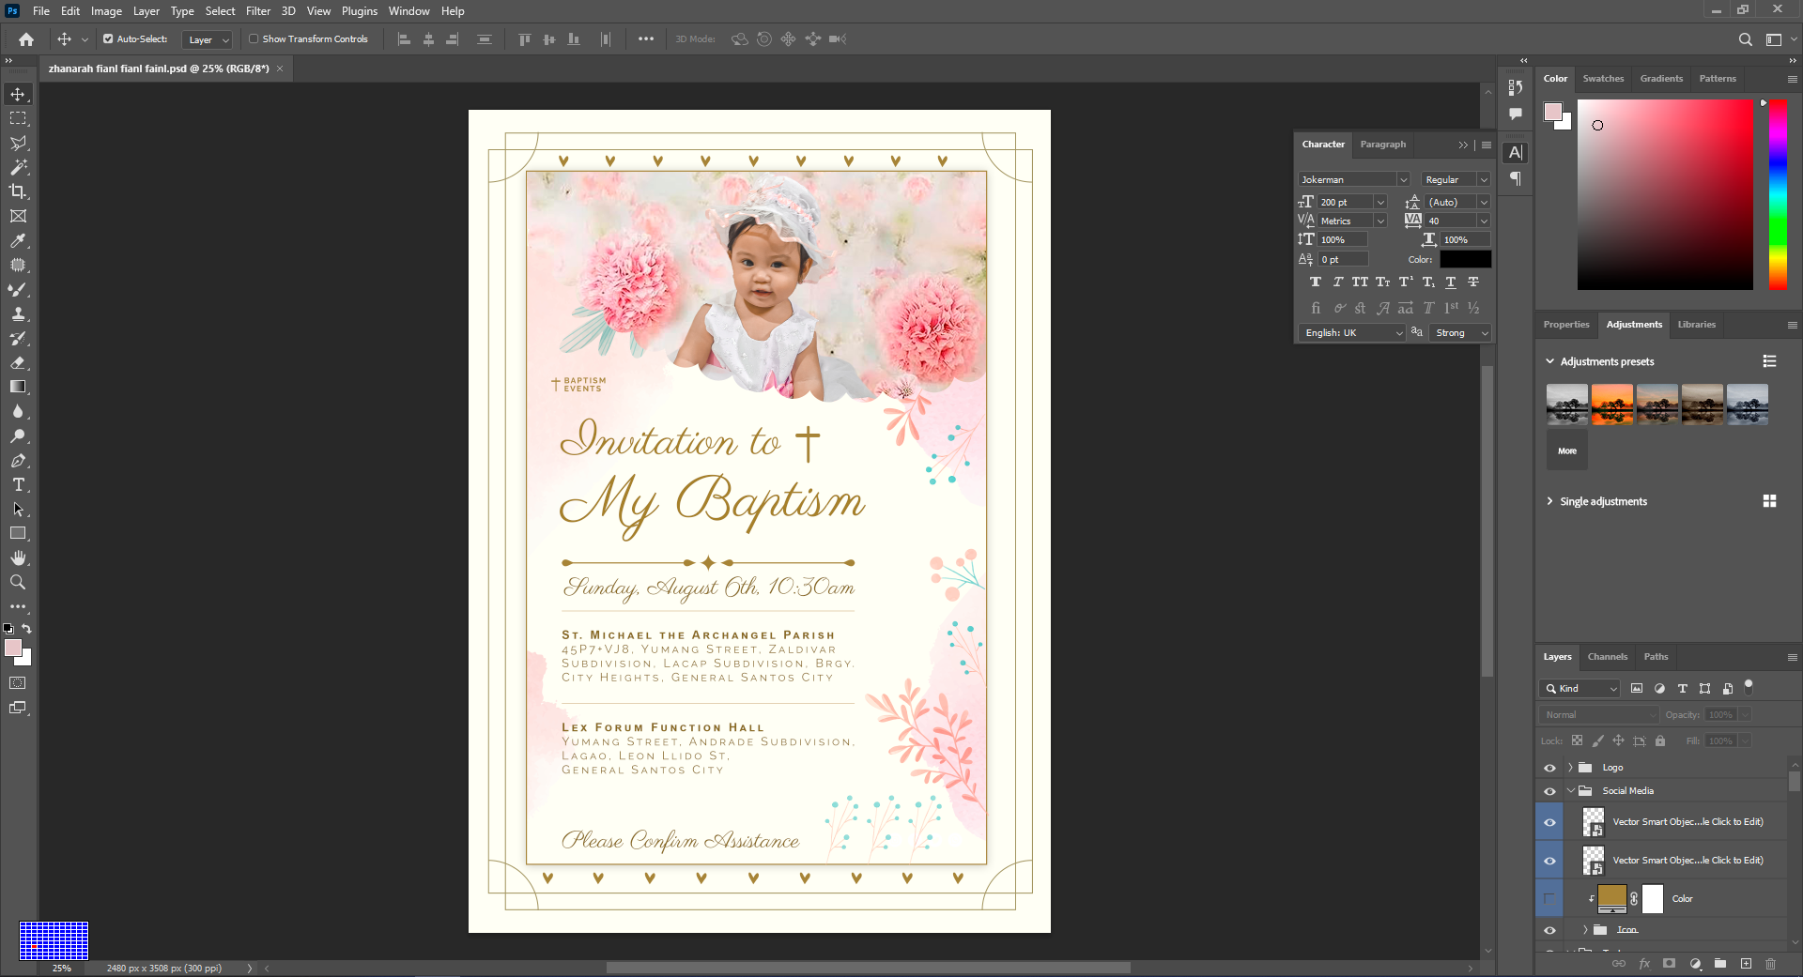Select the Hand tool

pos(18,557)
